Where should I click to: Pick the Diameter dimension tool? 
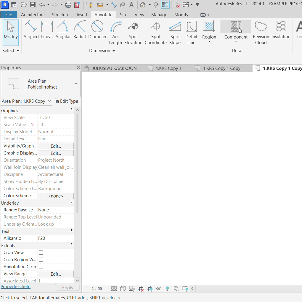click(97, 31)
